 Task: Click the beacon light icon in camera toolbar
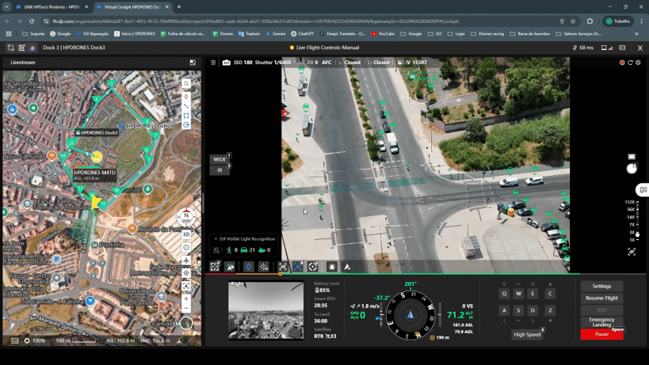[331, 267]
